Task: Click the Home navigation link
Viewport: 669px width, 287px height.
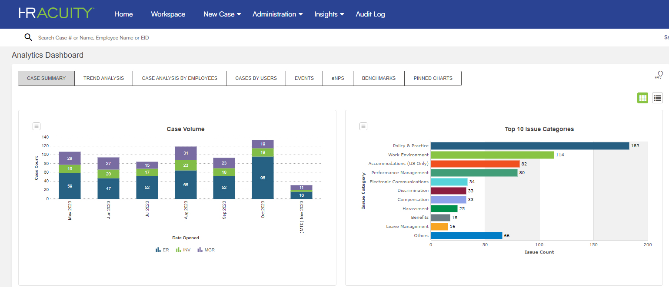Action: coord(123,14)
